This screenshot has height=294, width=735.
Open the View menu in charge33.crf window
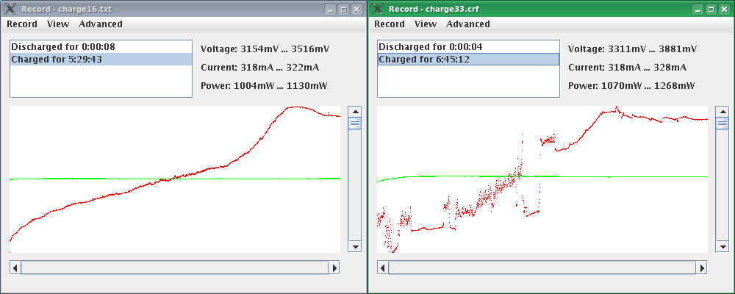tap(426, 24)
